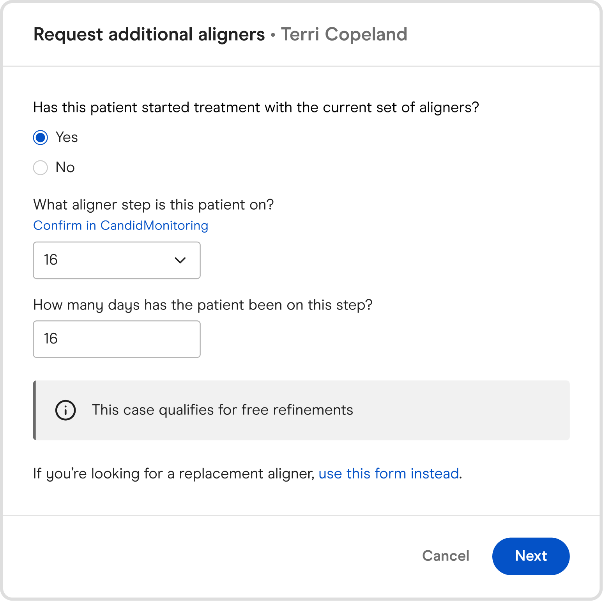The height and width of the screenshot is (601, 603).
Task: Click selected value 16 in step dropdown
Action: click(51, 260)
